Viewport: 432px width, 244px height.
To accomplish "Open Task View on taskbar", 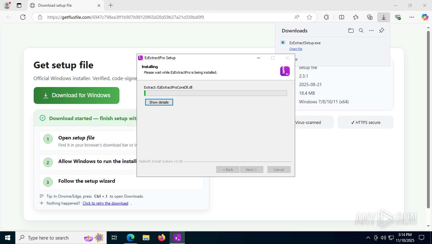I will coord(114,238).
